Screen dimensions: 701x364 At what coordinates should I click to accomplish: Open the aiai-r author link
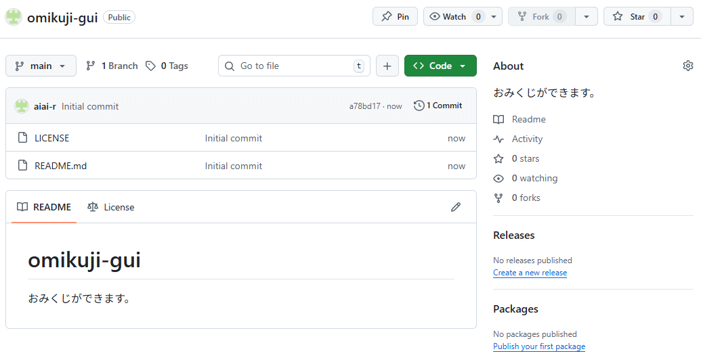tap(45, 106)
